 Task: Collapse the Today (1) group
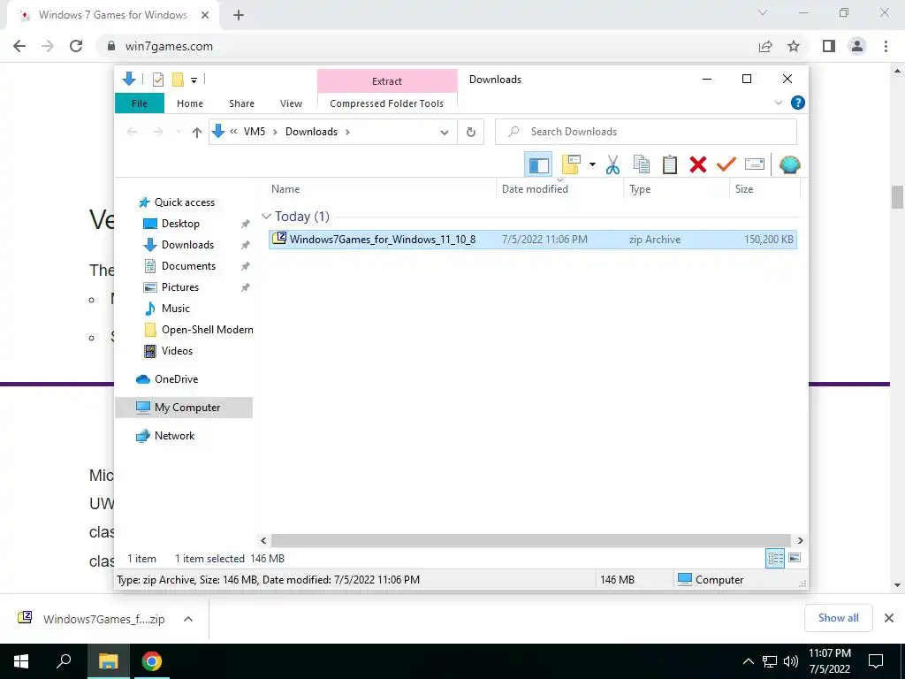point(266,217)
